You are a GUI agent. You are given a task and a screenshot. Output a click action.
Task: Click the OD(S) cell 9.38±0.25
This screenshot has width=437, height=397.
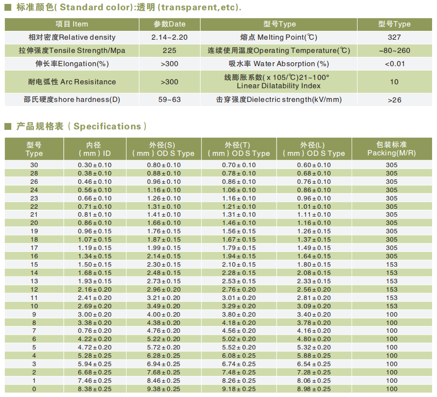click(164, 389)
